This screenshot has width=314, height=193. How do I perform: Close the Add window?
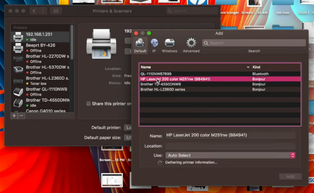(x=136, y=33)
